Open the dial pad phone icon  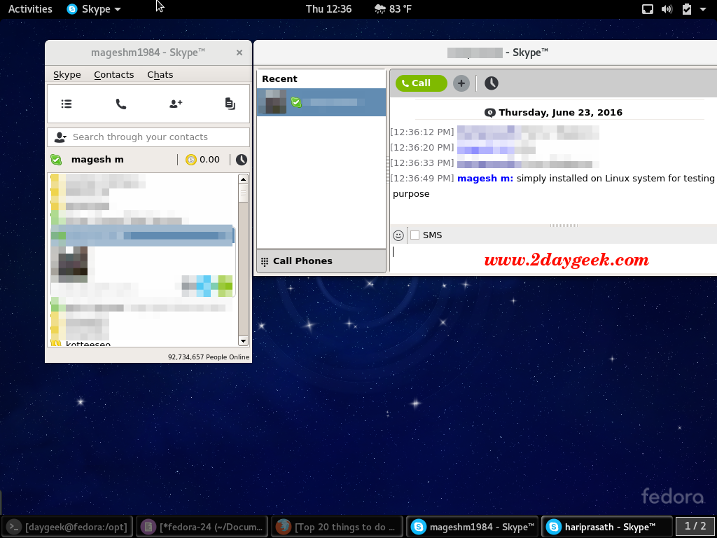pos(120,104)
